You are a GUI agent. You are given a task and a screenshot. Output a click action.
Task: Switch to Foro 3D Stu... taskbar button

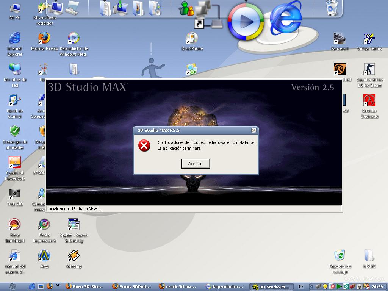[x=84, y=286]
